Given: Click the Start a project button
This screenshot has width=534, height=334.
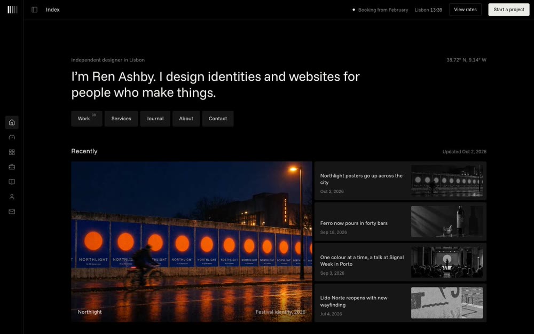Looking at the screenshot, I should coord(509,10).
